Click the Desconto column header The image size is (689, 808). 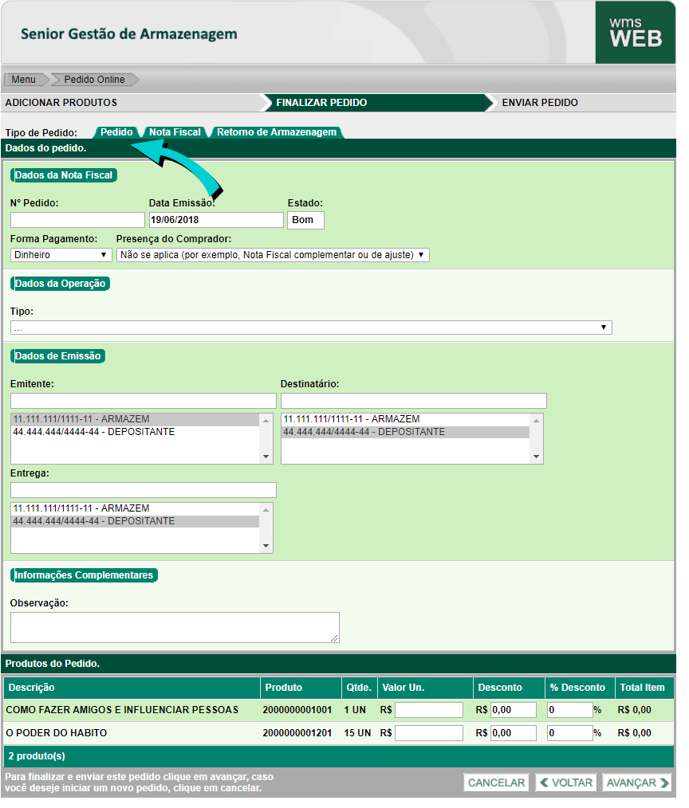[x=509, y=688]
